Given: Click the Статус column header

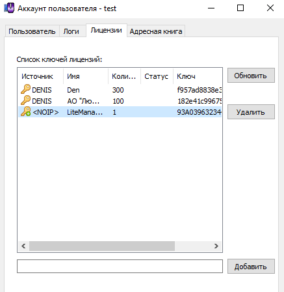Looking at the screenshot, I should 157,76.
